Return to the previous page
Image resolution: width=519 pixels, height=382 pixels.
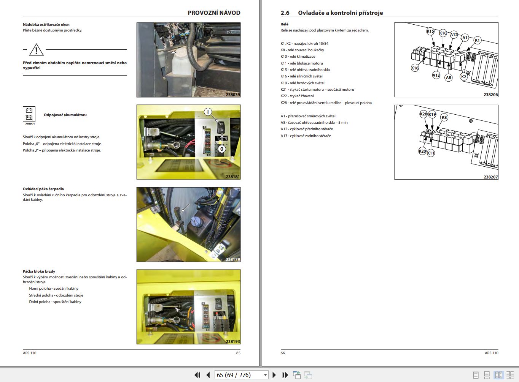point(207,375)
